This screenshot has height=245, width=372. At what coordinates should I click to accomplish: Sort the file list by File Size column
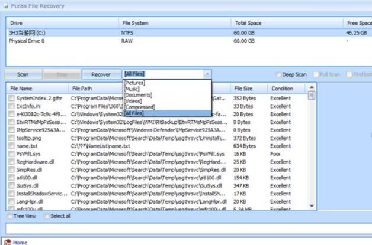click(x=243, y=88)
